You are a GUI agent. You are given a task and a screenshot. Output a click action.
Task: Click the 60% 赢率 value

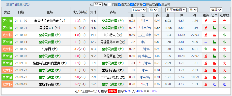(x=128, y=91)
